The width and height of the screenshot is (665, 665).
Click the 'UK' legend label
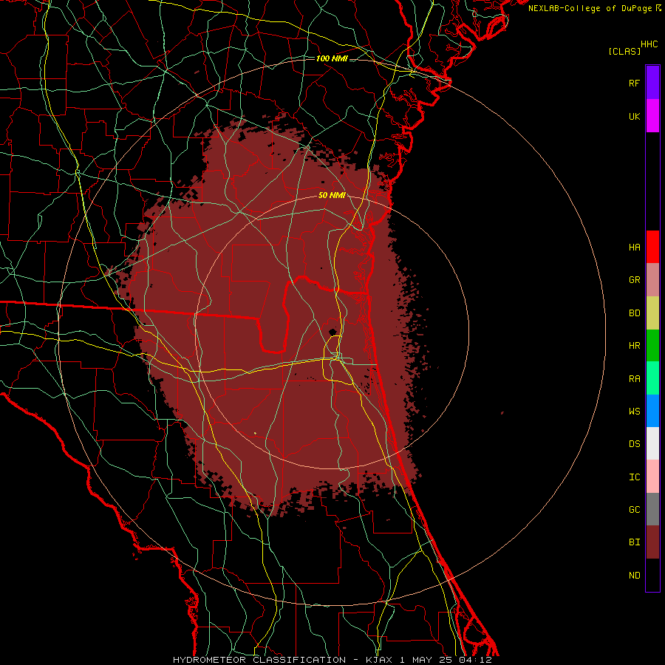pyautogui.click(x=634, y=116)
